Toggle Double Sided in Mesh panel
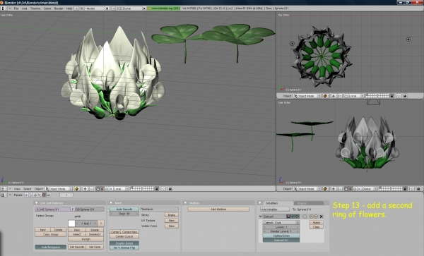Viewport: 424px width, 256px height. coord(124,243)
